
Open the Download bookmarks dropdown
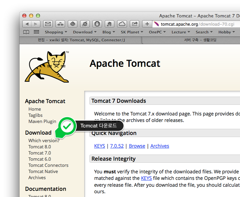coord(85,32)
